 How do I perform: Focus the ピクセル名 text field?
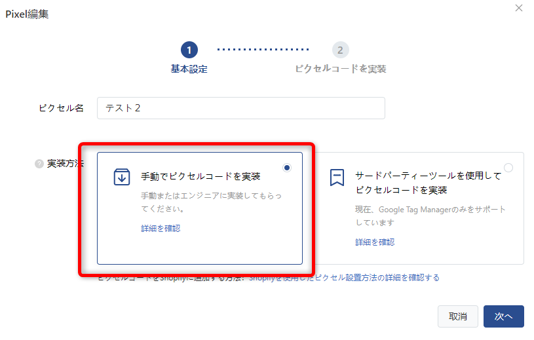click(240, 109)
